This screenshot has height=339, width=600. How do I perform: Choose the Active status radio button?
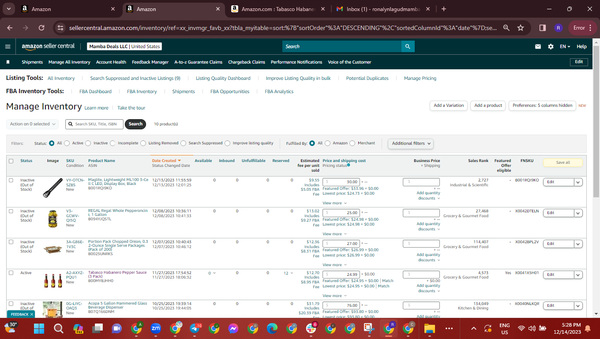click(x=67, y=143)
